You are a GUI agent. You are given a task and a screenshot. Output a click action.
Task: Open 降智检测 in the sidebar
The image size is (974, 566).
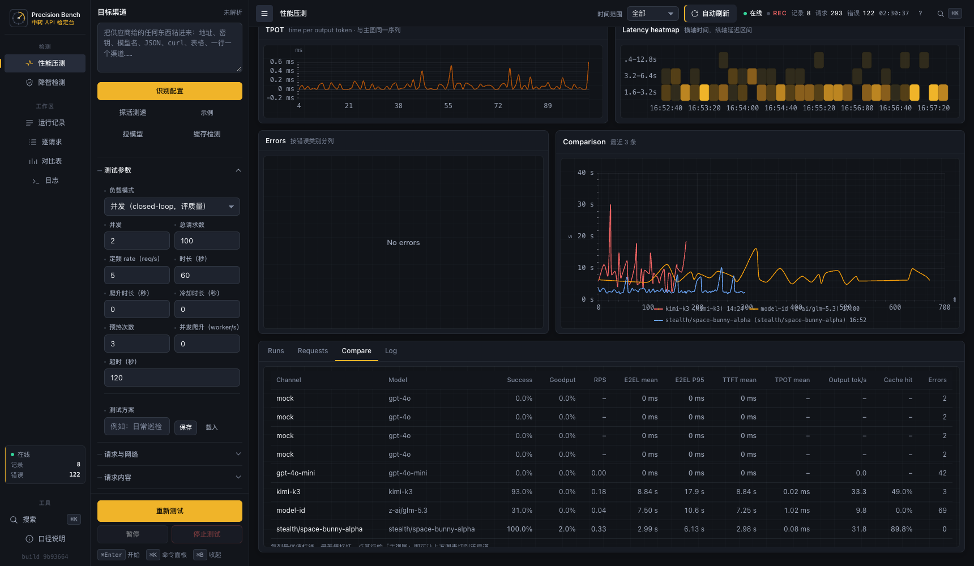pyautogui.click(x=45, y=83)
